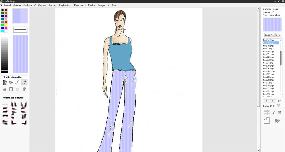This screenshot has width=285, height=152.
Task: Click the line thickness preview box
Action: (20, 29)
